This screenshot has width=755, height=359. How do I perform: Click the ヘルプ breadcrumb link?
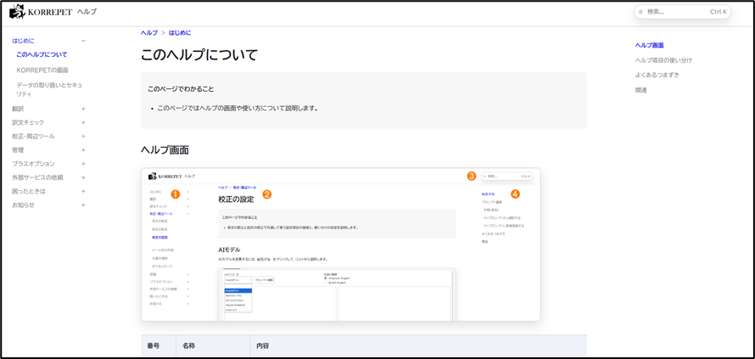(149, 32)
